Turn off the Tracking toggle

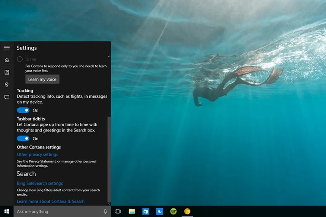click(23, 110)
